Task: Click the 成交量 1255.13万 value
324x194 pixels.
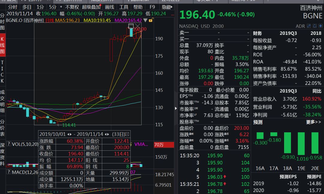Action: [x=72, y=180]
